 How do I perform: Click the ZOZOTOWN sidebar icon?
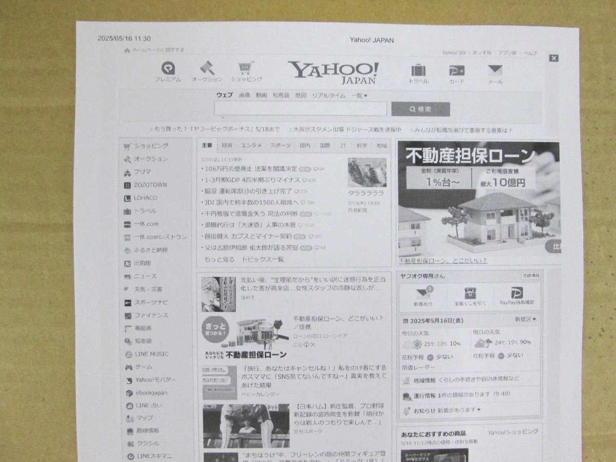click(127, 185)
